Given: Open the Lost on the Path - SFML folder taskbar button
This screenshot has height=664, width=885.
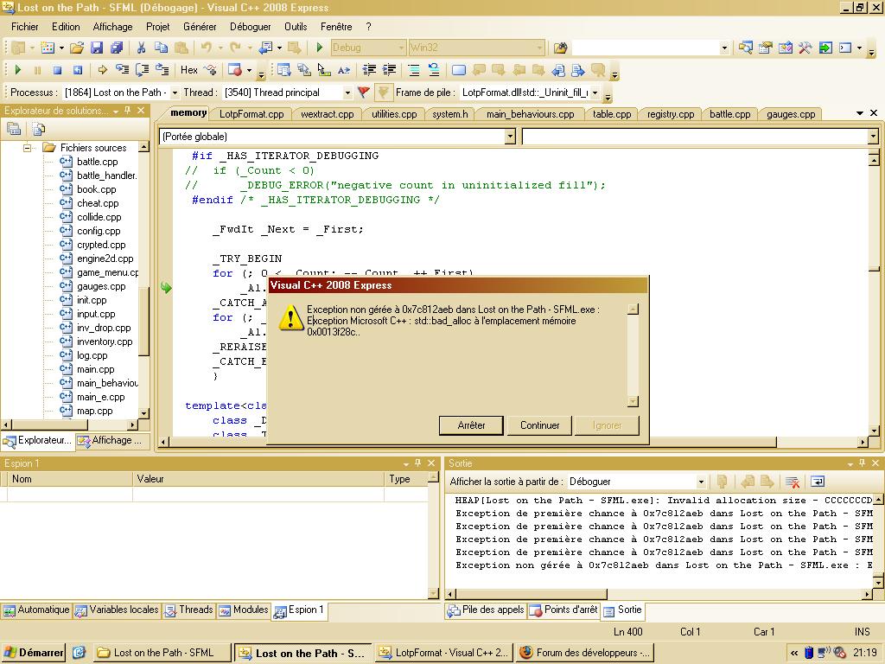Looking at the screenshot, I should 162,653.
